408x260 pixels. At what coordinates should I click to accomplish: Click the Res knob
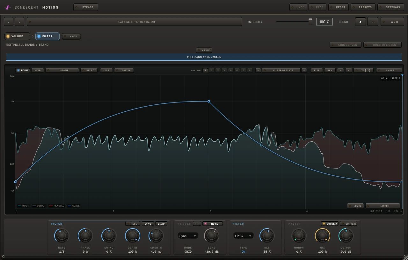(x=267, y=236)
